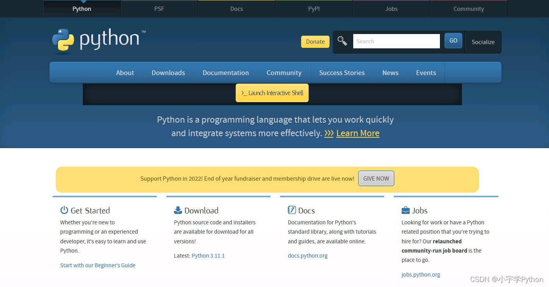Click the Jobs section heading
549x287 pixels.
420,210
